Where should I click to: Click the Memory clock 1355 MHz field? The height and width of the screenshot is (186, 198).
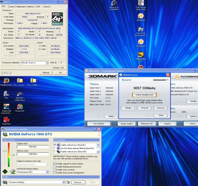(x=33, y=154)
